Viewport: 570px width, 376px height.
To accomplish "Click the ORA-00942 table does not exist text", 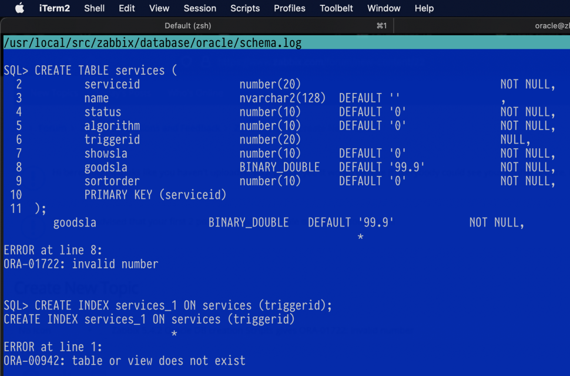I will tap(125, 361).
